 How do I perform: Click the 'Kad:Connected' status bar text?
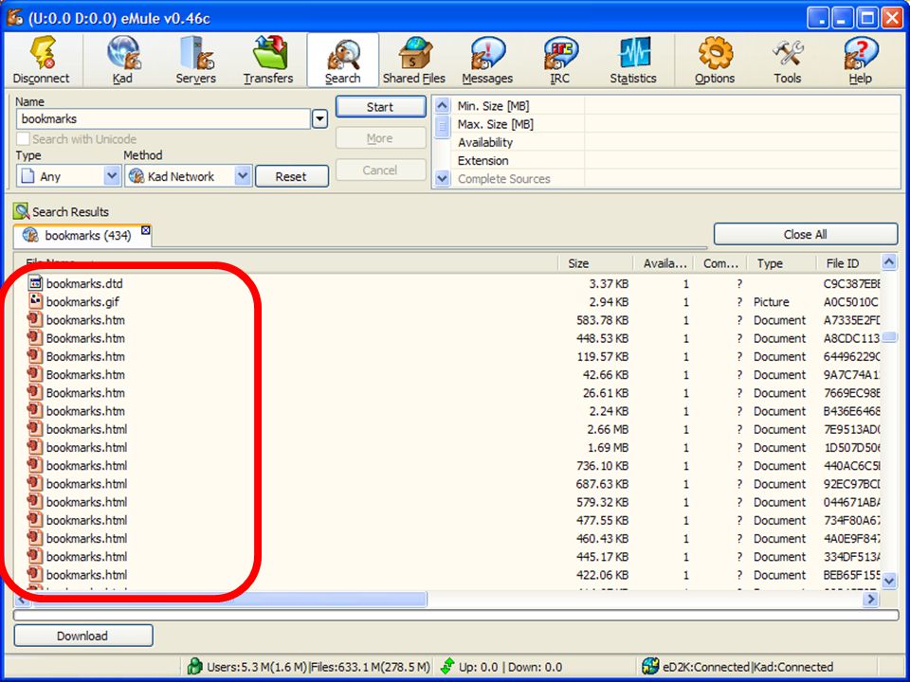(x=793, y=667)
